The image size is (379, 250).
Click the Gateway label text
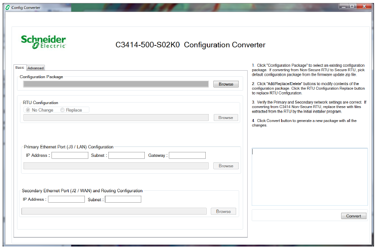click(x=158, y=155)
